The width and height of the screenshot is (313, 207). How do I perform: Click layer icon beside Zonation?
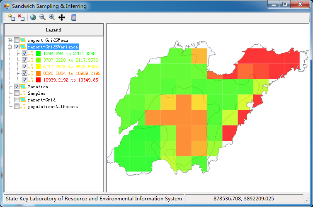[x=23, y=87]
